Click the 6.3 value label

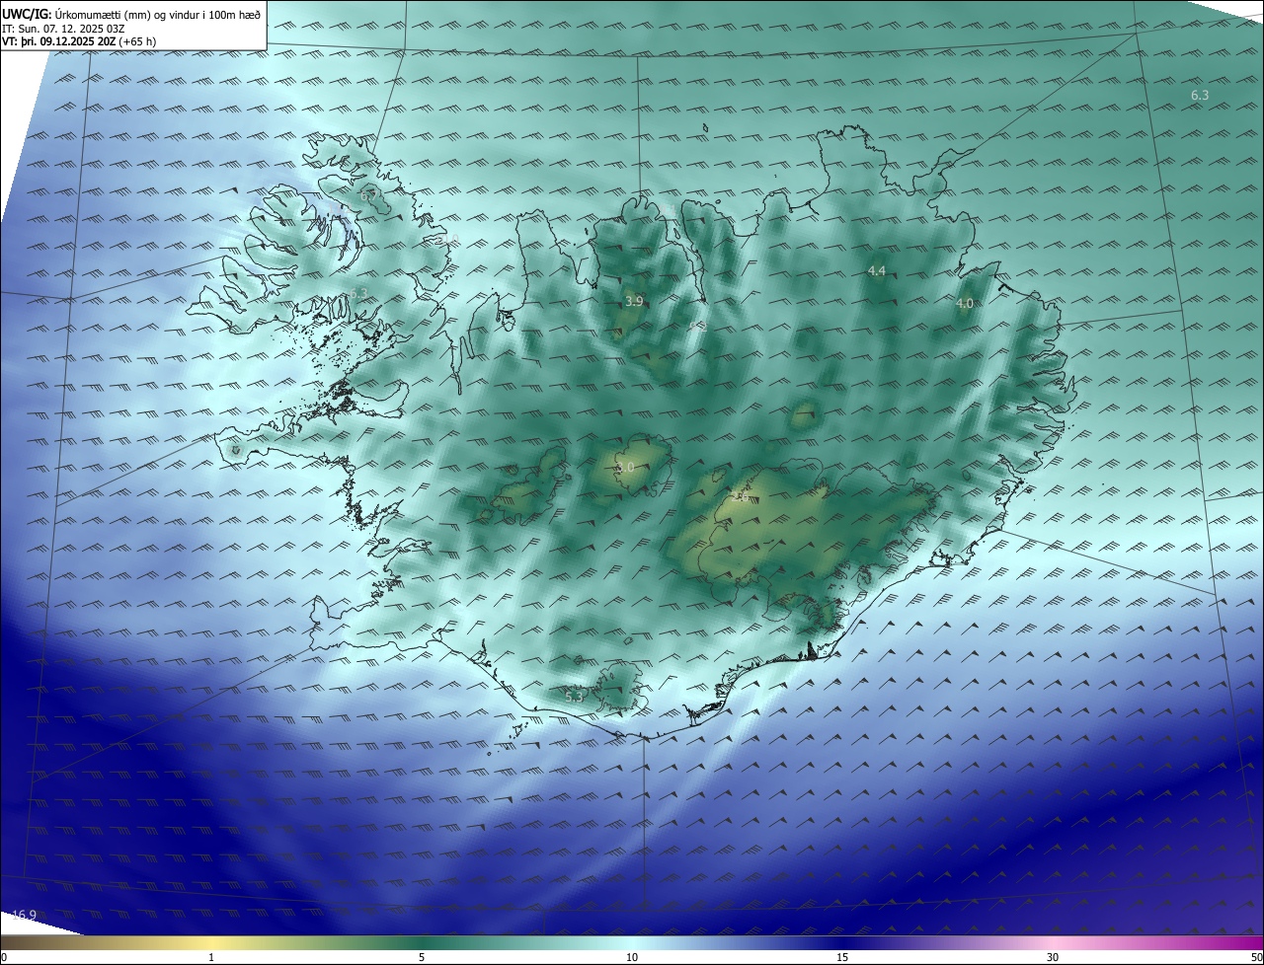(x=1200, y=96)
